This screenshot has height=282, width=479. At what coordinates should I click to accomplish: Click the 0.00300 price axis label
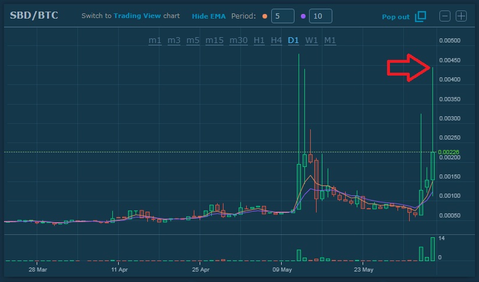tap(450, 119)
